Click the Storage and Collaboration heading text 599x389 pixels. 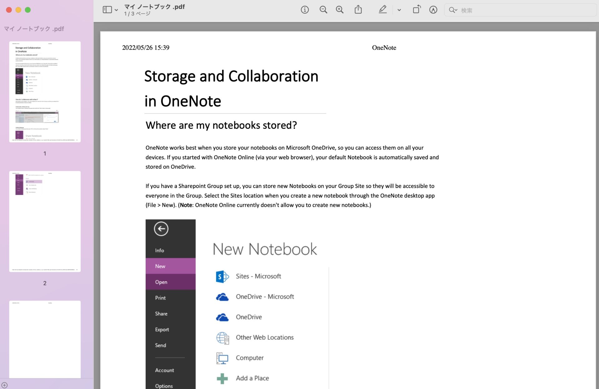pyautogui.click(x=231, y=76)
